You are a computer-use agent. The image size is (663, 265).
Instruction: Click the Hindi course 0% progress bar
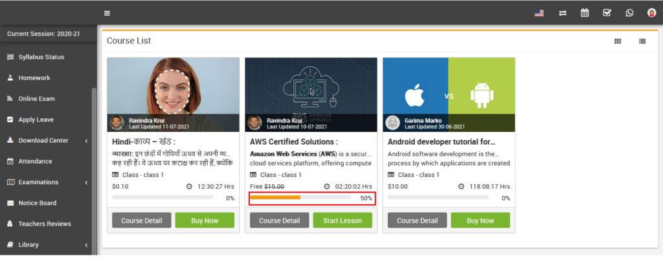coord(163,197)
